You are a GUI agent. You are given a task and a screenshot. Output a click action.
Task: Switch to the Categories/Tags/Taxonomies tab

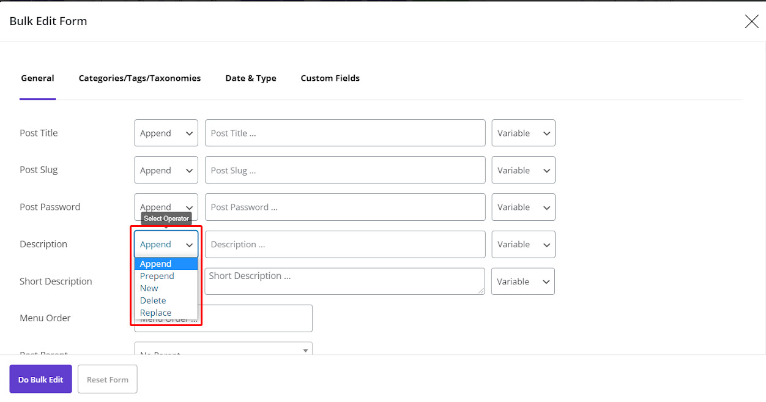coord(139,78)
